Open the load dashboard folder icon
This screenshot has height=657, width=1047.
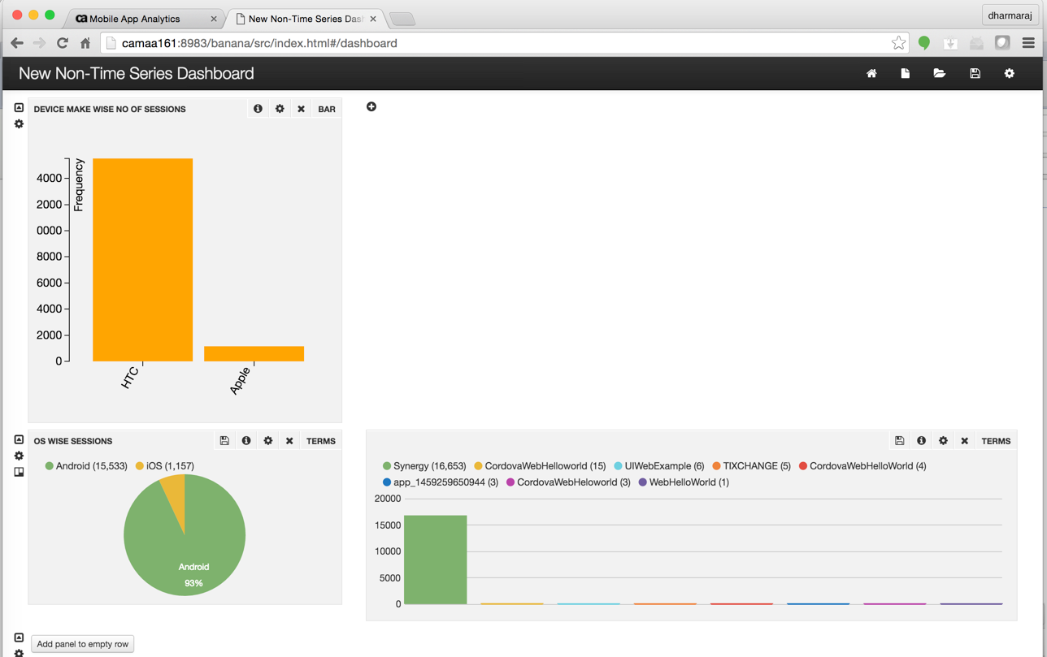[x=940, y=74]
